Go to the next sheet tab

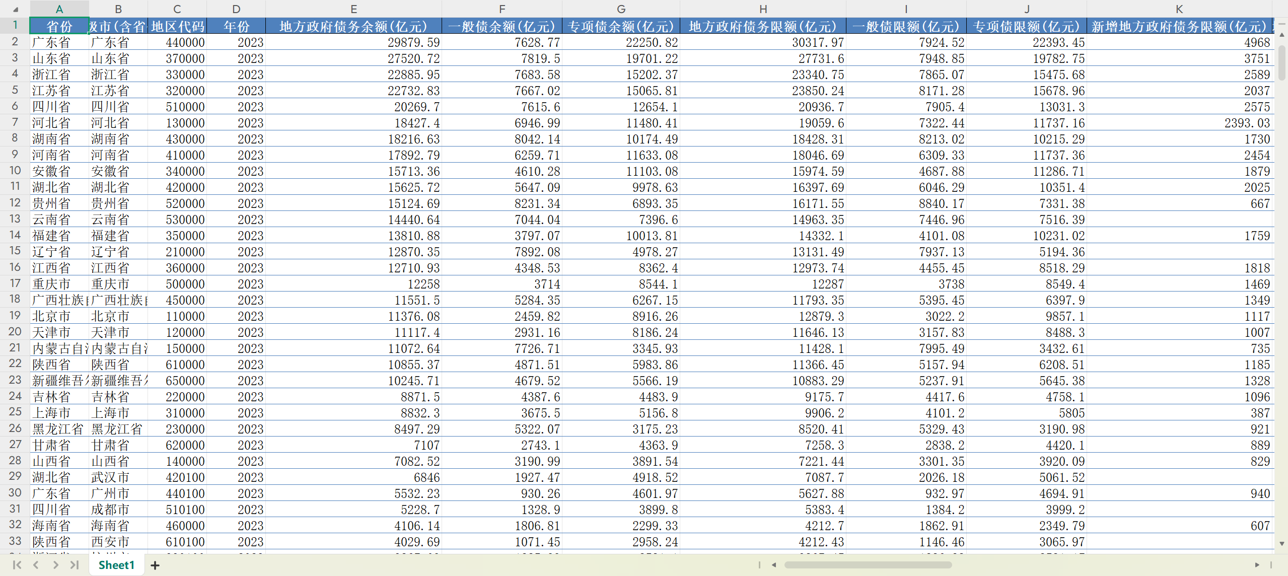pos(55,565)
